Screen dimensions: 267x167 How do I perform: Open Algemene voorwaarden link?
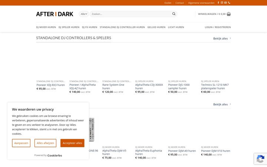201,3
